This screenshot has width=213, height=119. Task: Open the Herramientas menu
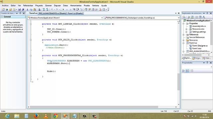coord(76,6)
